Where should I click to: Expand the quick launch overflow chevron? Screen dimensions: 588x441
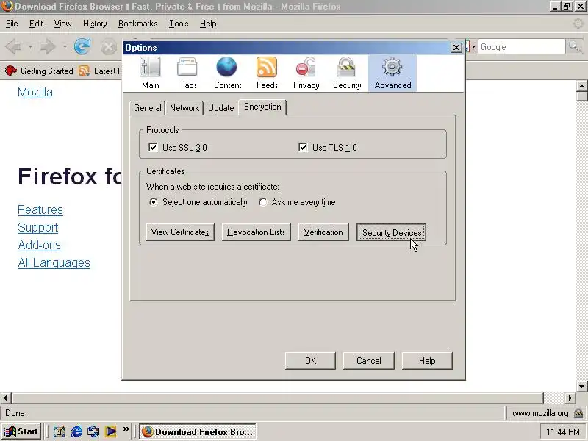click(x=126, y=429)
